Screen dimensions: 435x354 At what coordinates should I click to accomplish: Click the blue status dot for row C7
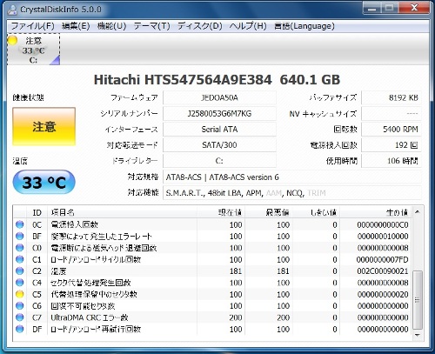click(20, 317)
